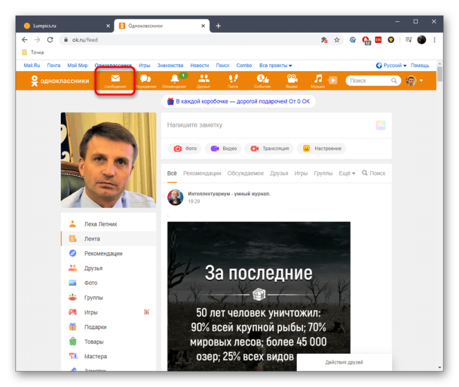The width and height of the screenshot is (459, 387).
Task: Open the Обсуждения speech bubbles icon
Action: [145, 78]
